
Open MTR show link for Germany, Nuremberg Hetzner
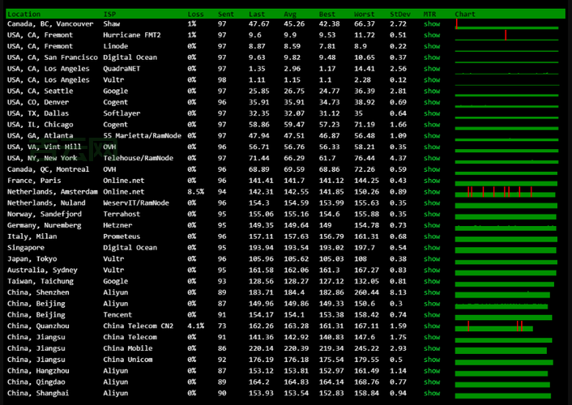coord(432,225)
